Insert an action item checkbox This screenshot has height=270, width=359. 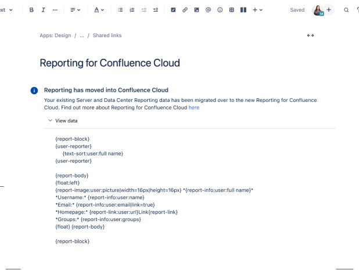(173, 10)
